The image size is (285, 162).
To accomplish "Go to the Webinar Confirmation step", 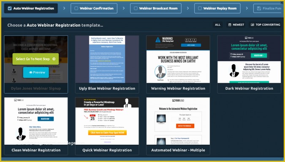I will click(94, 8).
